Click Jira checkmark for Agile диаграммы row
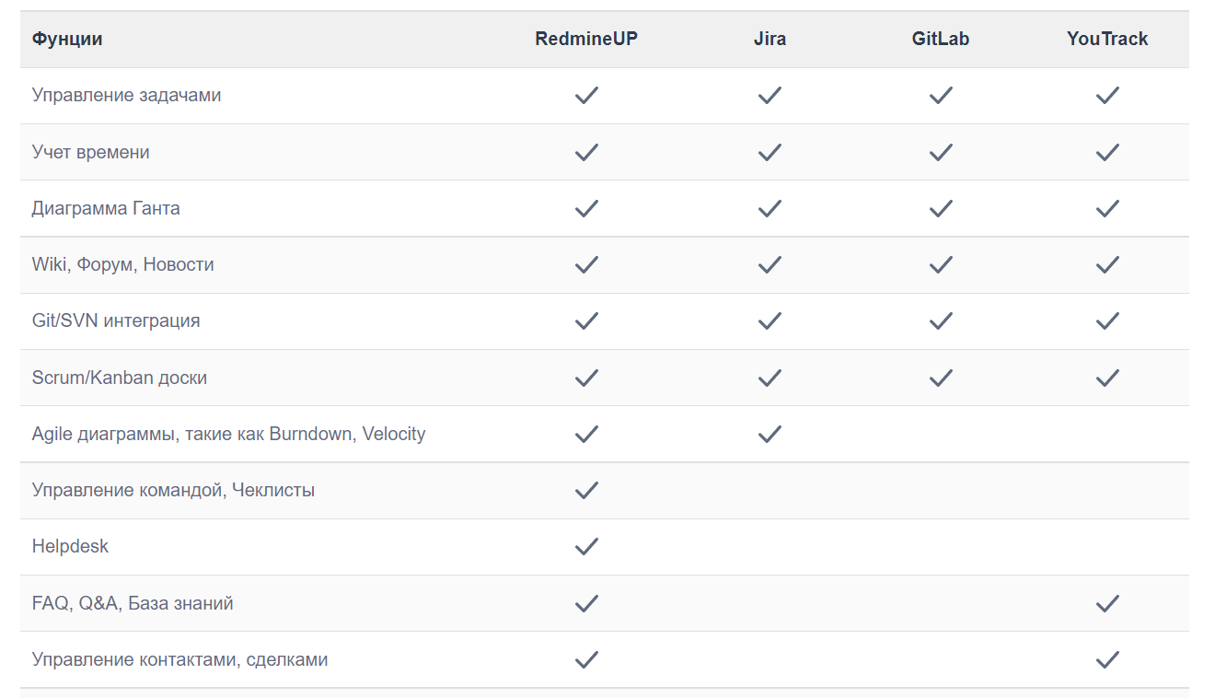This screenshot has height=698, width=1215. click(769, 434)
